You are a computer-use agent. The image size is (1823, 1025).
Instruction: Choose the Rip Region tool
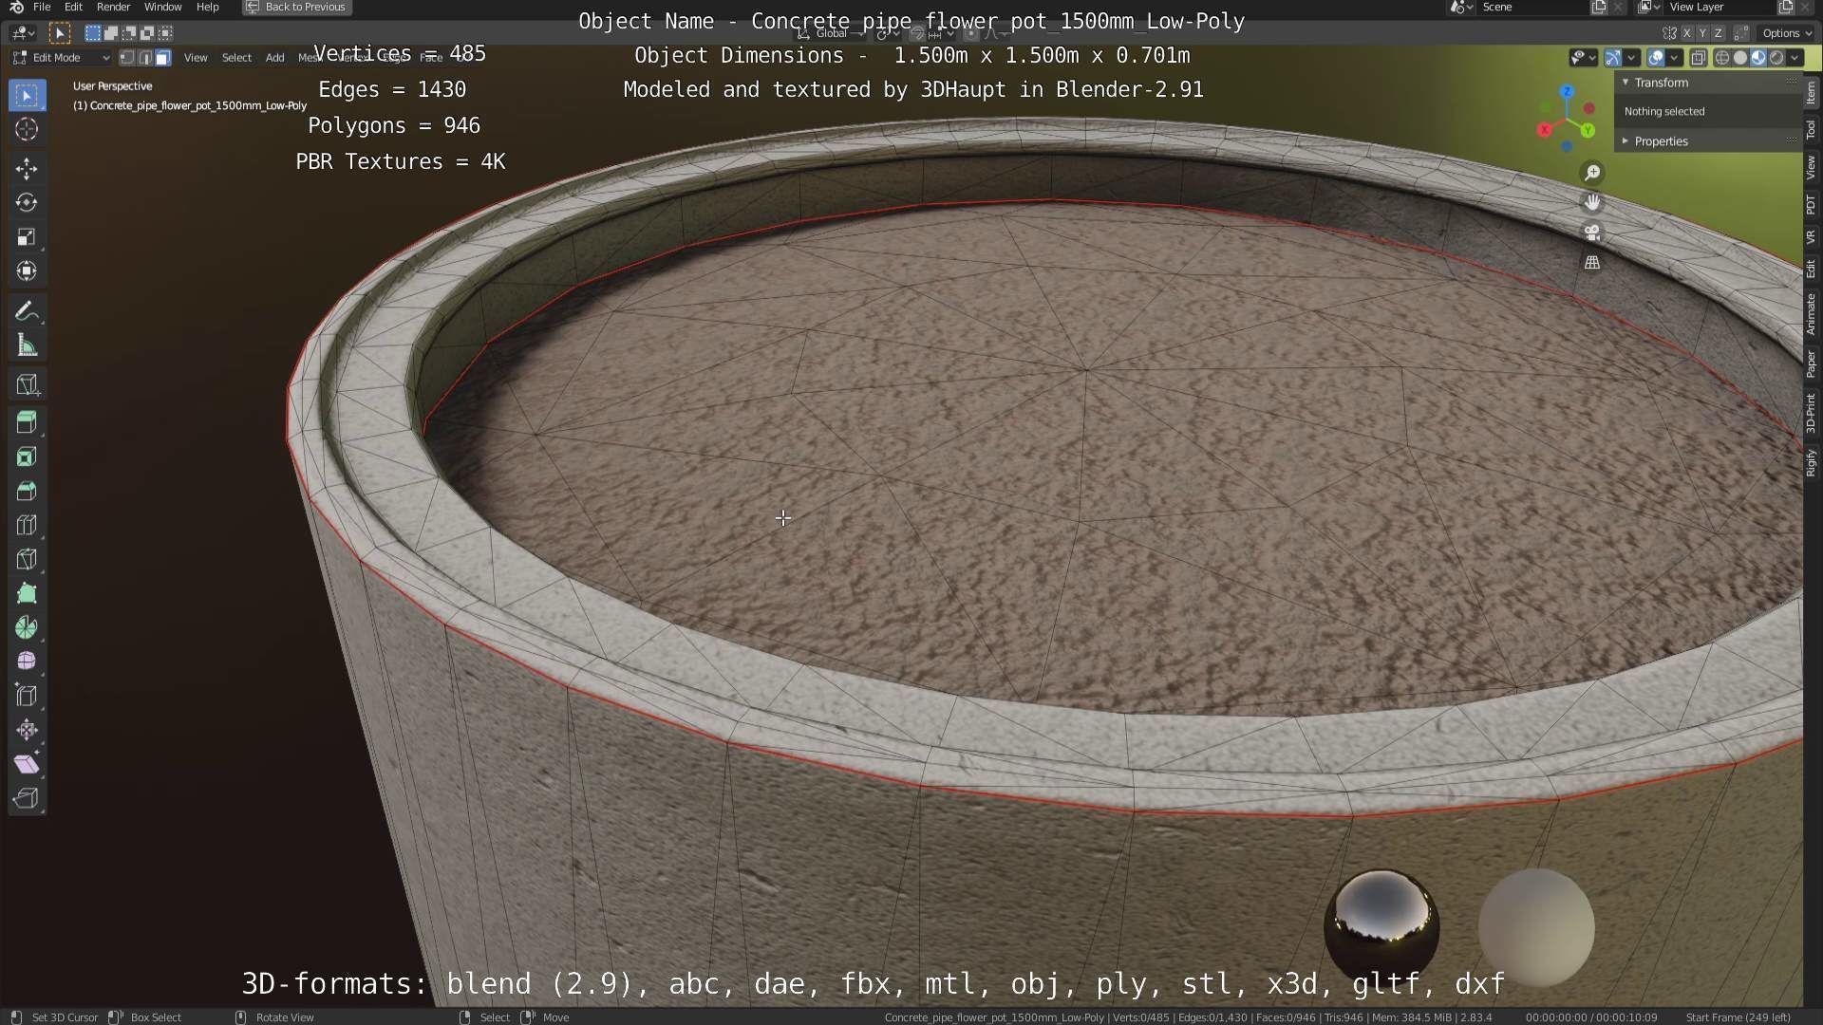click(x=27, y=798)
